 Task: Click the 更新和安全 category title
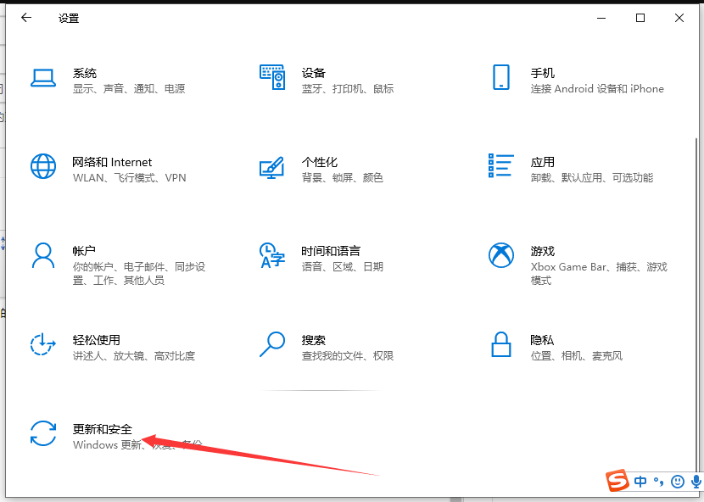pyautogui.click(x=103, y=429)
